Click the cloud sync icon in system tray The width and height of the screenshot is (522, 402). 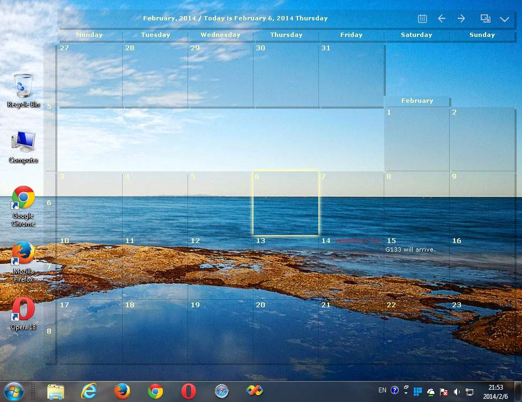[x=431, y=391]
